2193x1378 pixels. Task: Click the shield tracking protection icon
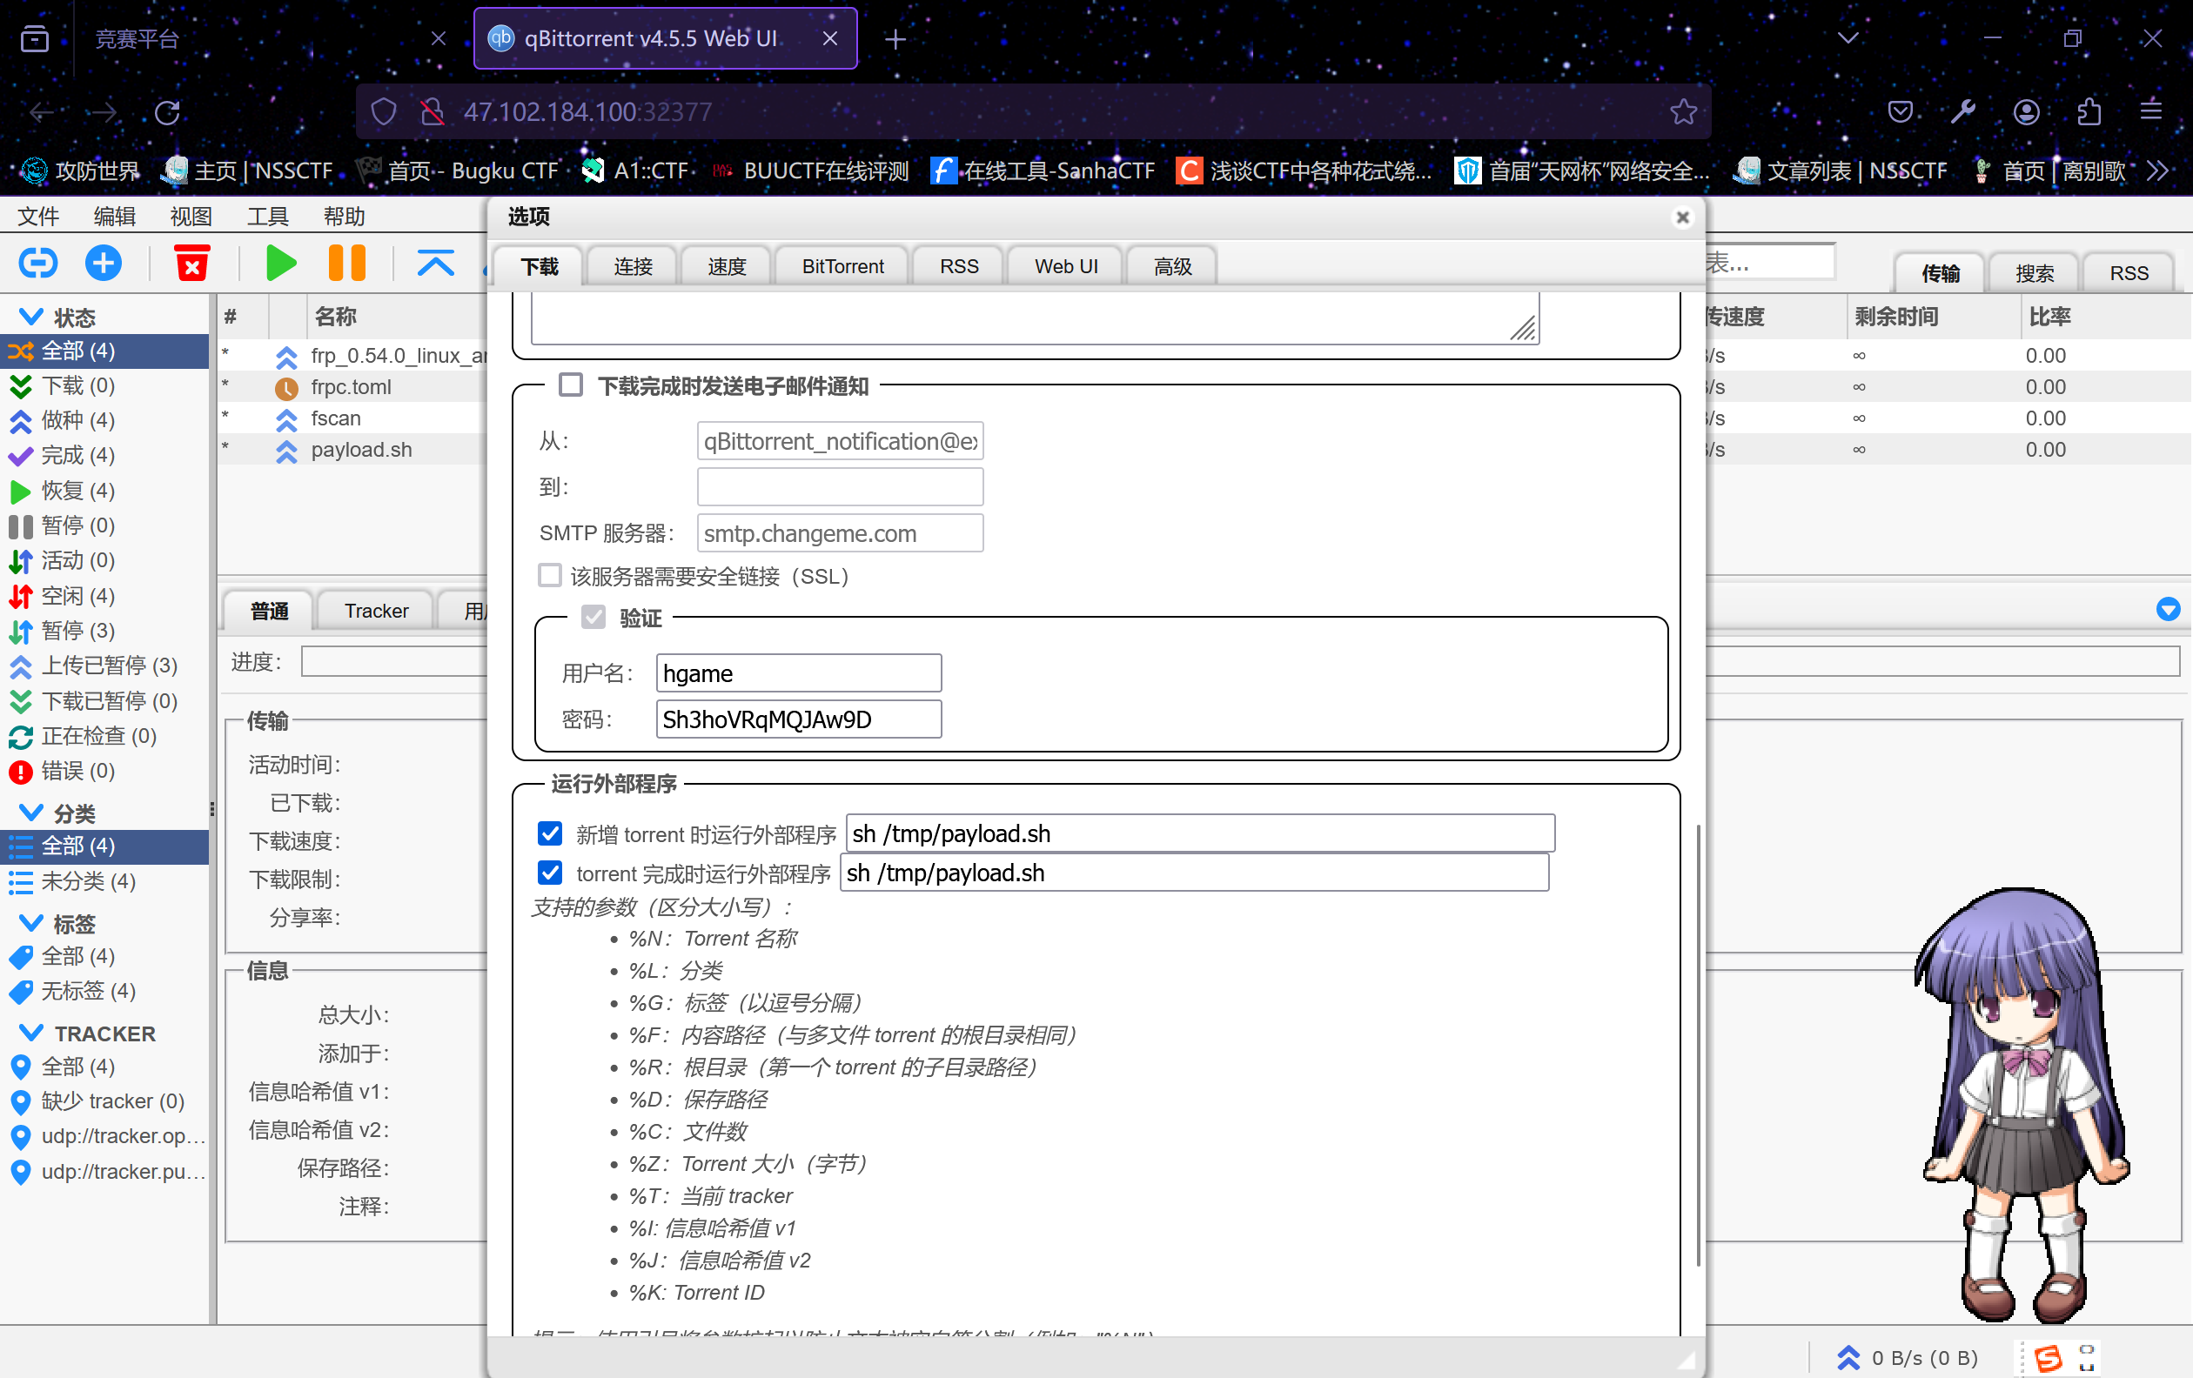coord(384,112)
